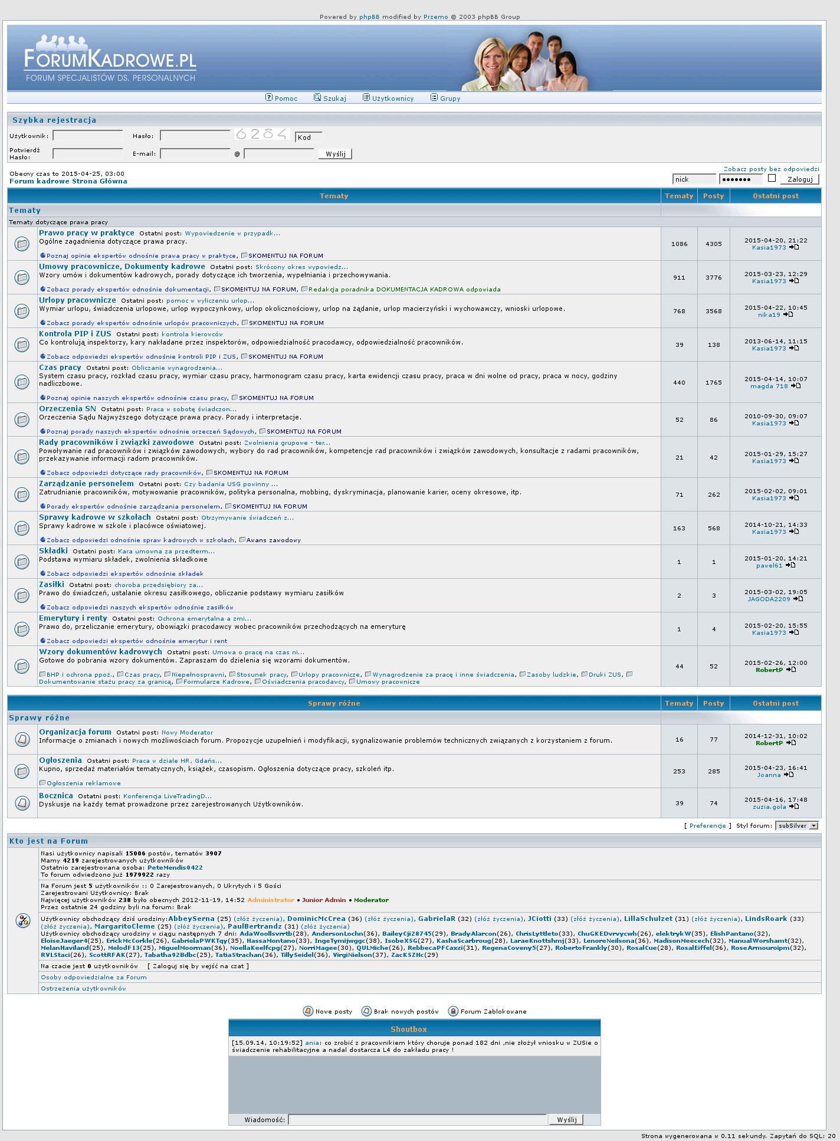
Task: Click the Grupy groups icon
Action: (x=434, y=98)
